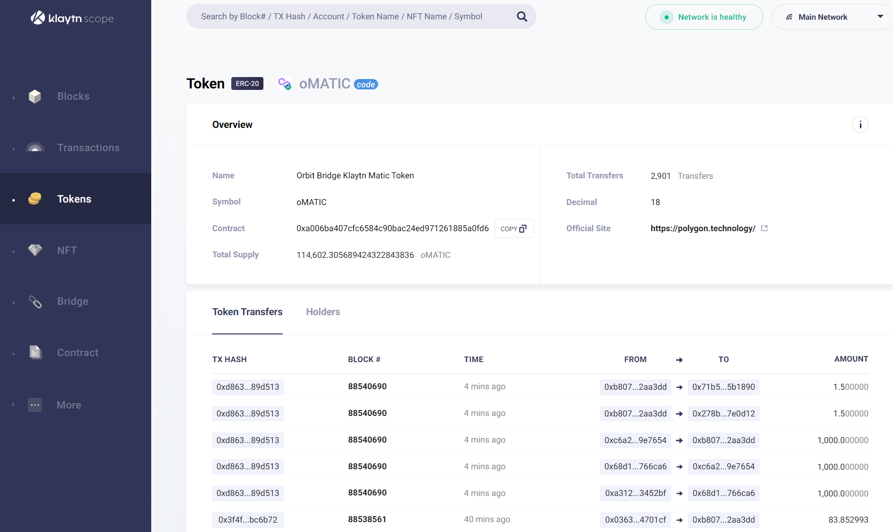Click the oMATIC token logo icon

pos(284,83)
